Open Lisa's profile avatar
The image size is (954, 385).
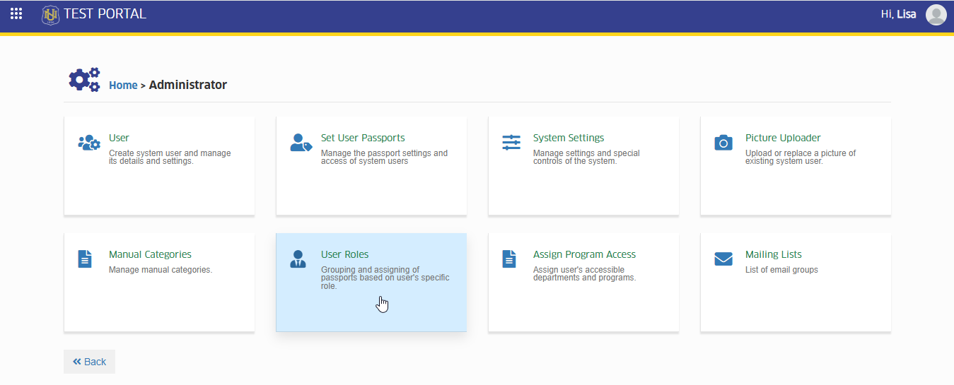click(x=936, y=15)
